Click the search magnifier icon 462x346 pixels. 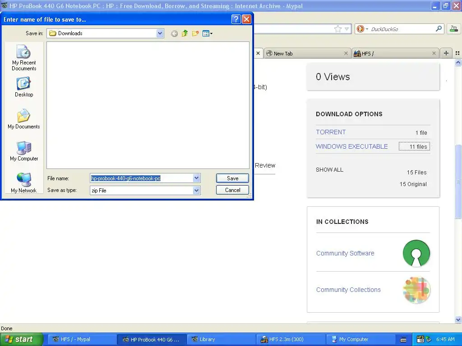pyautogui.click(x=439, y=28)
